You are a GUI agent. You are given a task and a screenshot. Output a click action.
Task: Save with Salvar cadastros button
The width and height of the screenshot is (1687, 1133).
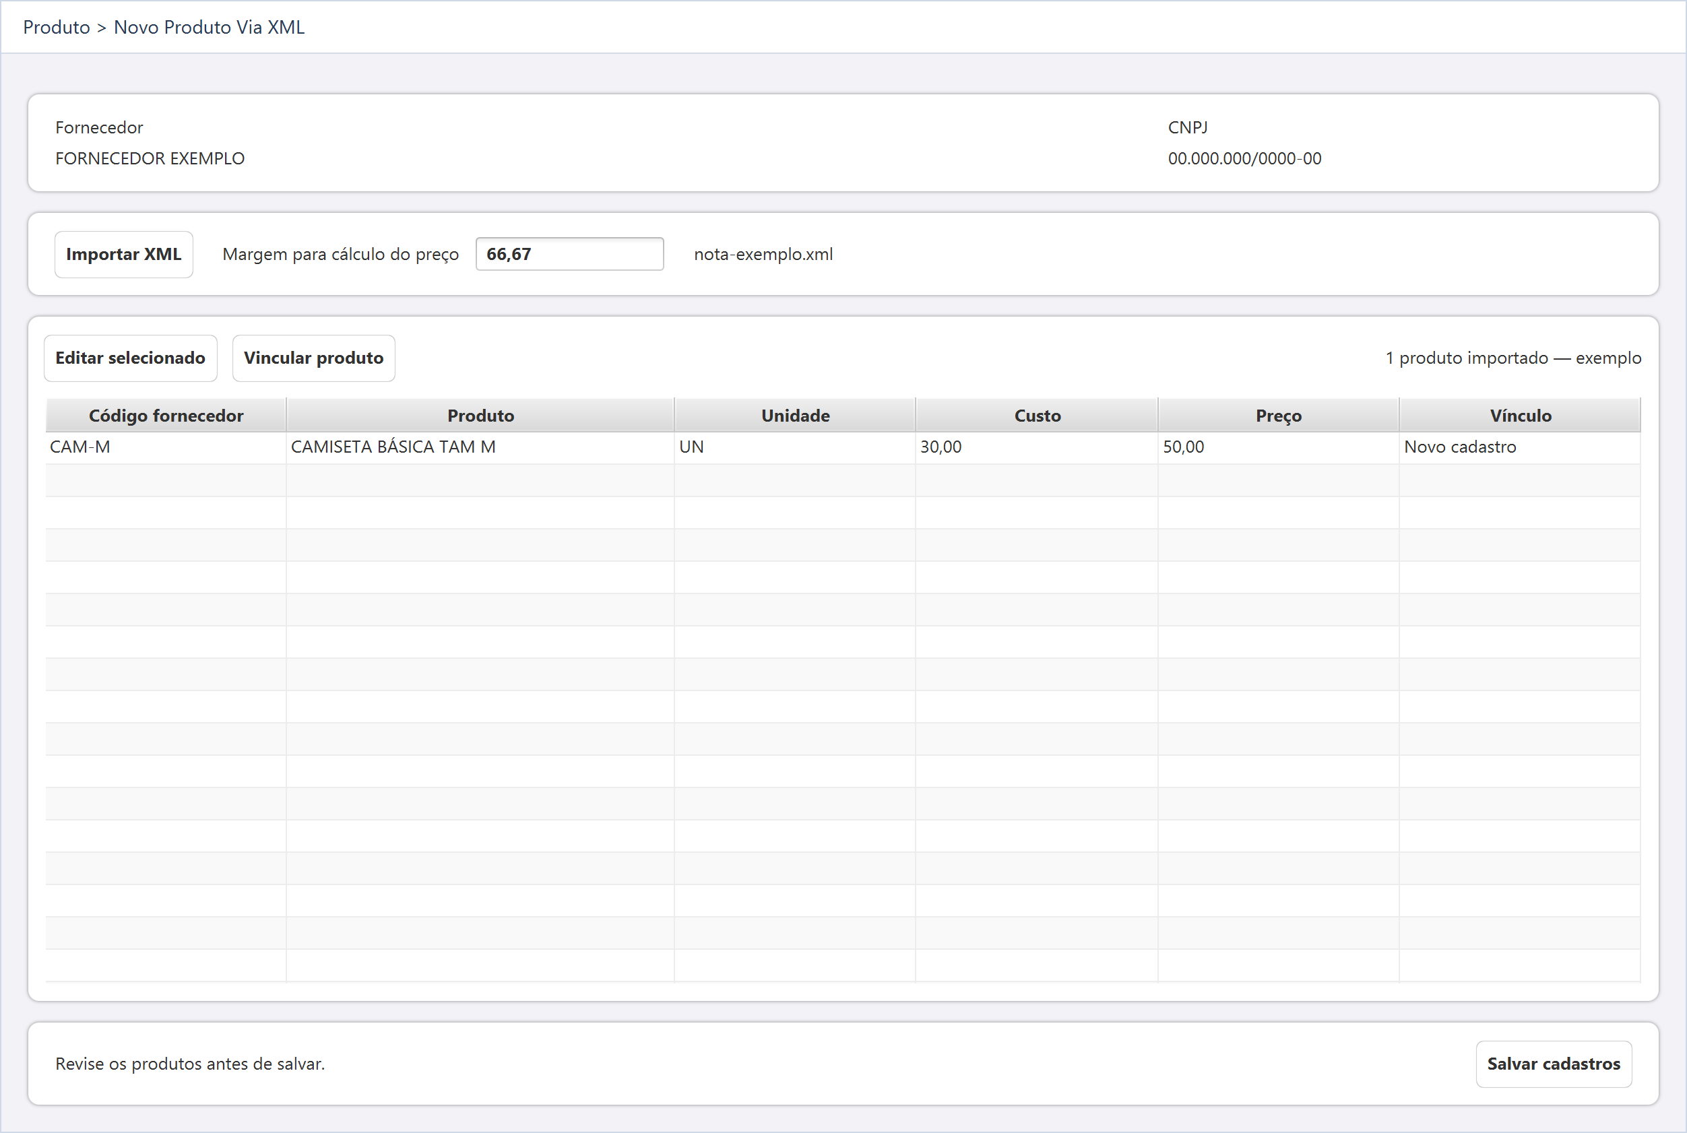tap(1554, 1064)
